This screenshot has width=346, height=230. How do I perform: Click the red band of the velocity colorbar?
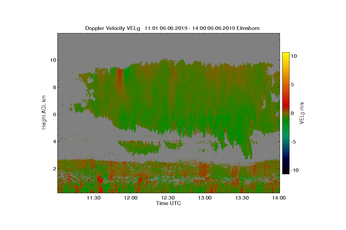(x=286, y=106)
